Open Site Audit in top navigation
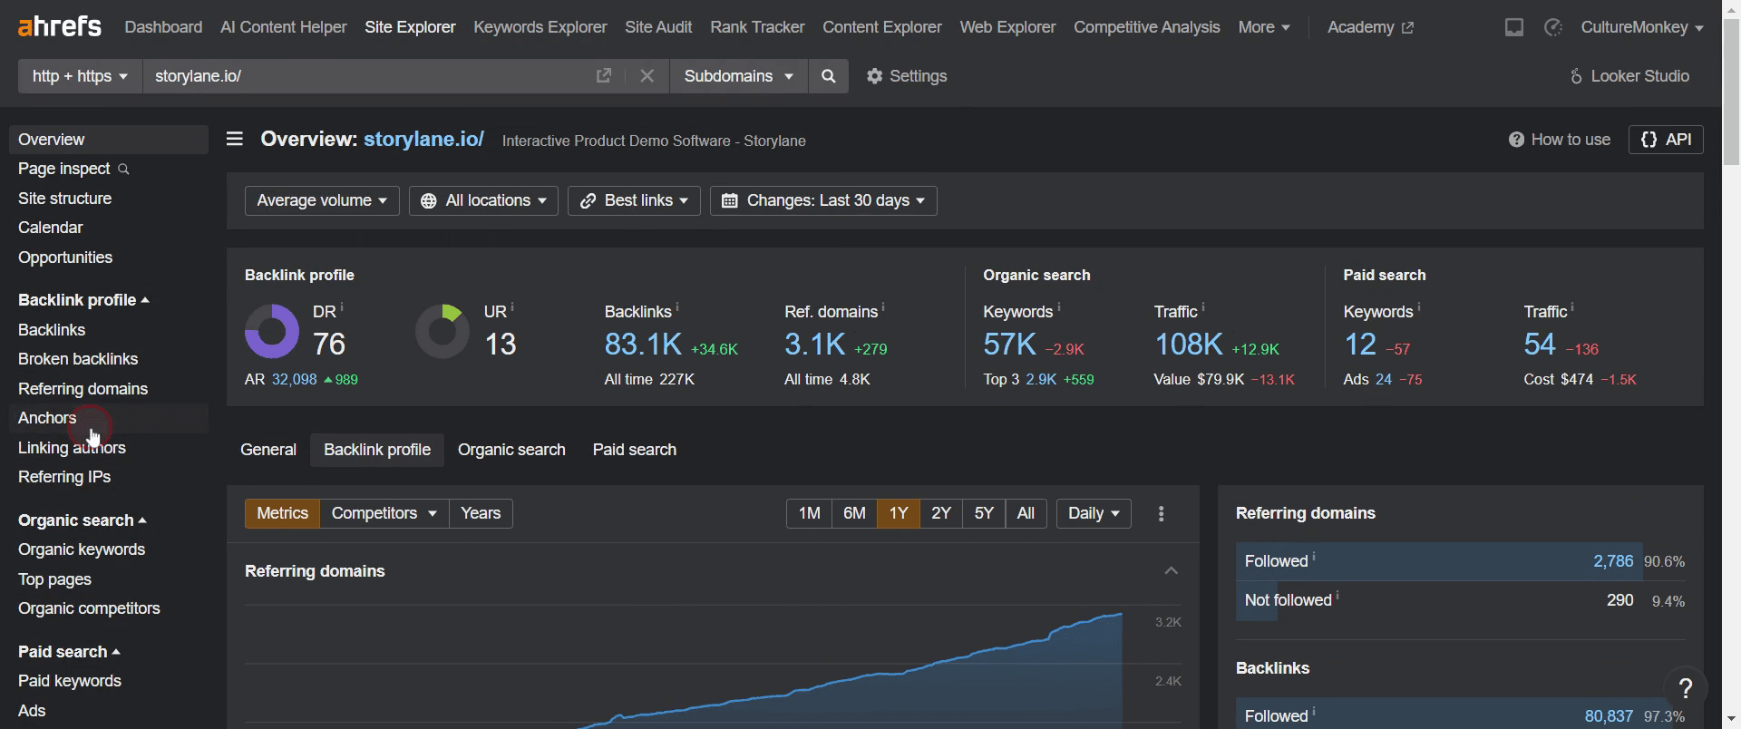1741x729 pixels. pyautogui.click(x=658, y=27)
